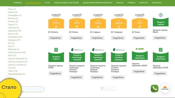
Task: Filter by category Капуста (6)
Action: pyautogui.click(x=13, y=34)
